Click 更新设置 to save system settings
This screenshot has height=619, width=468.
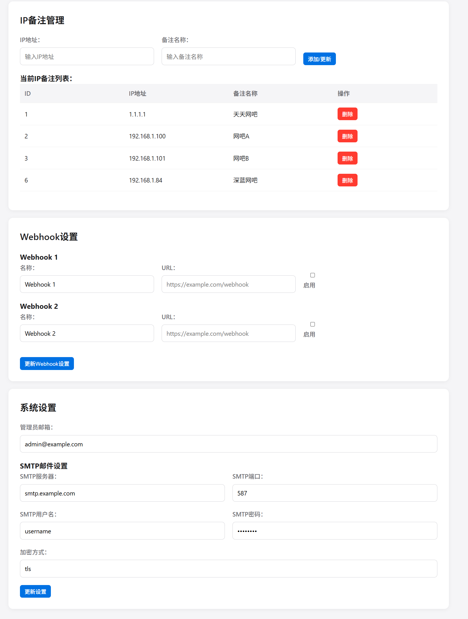(x=35, y=591)
